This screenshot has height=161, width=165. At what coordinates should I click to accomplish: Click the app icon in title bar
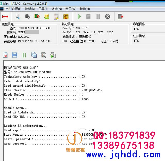click(1, 3)
